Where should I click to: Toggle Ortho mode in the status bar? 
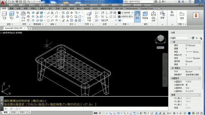click(115, 113)
